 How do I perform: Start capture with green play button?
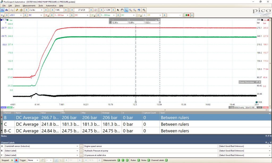[12, 160]
